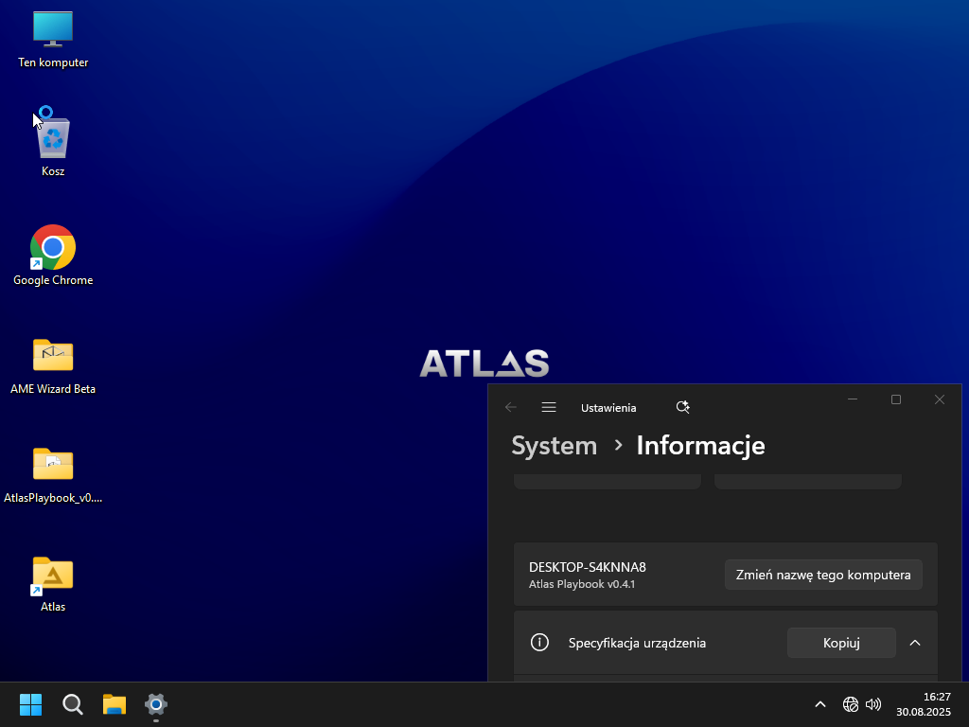Open the Settings hamburger navigation menu

548,407
